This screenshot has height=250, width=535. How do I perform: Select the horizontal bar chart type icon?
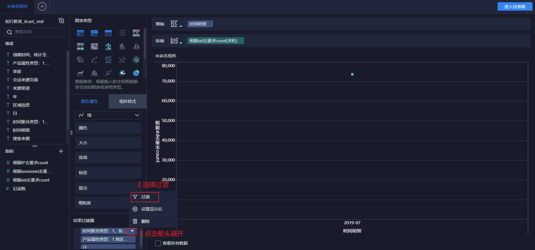coord(80,60)
